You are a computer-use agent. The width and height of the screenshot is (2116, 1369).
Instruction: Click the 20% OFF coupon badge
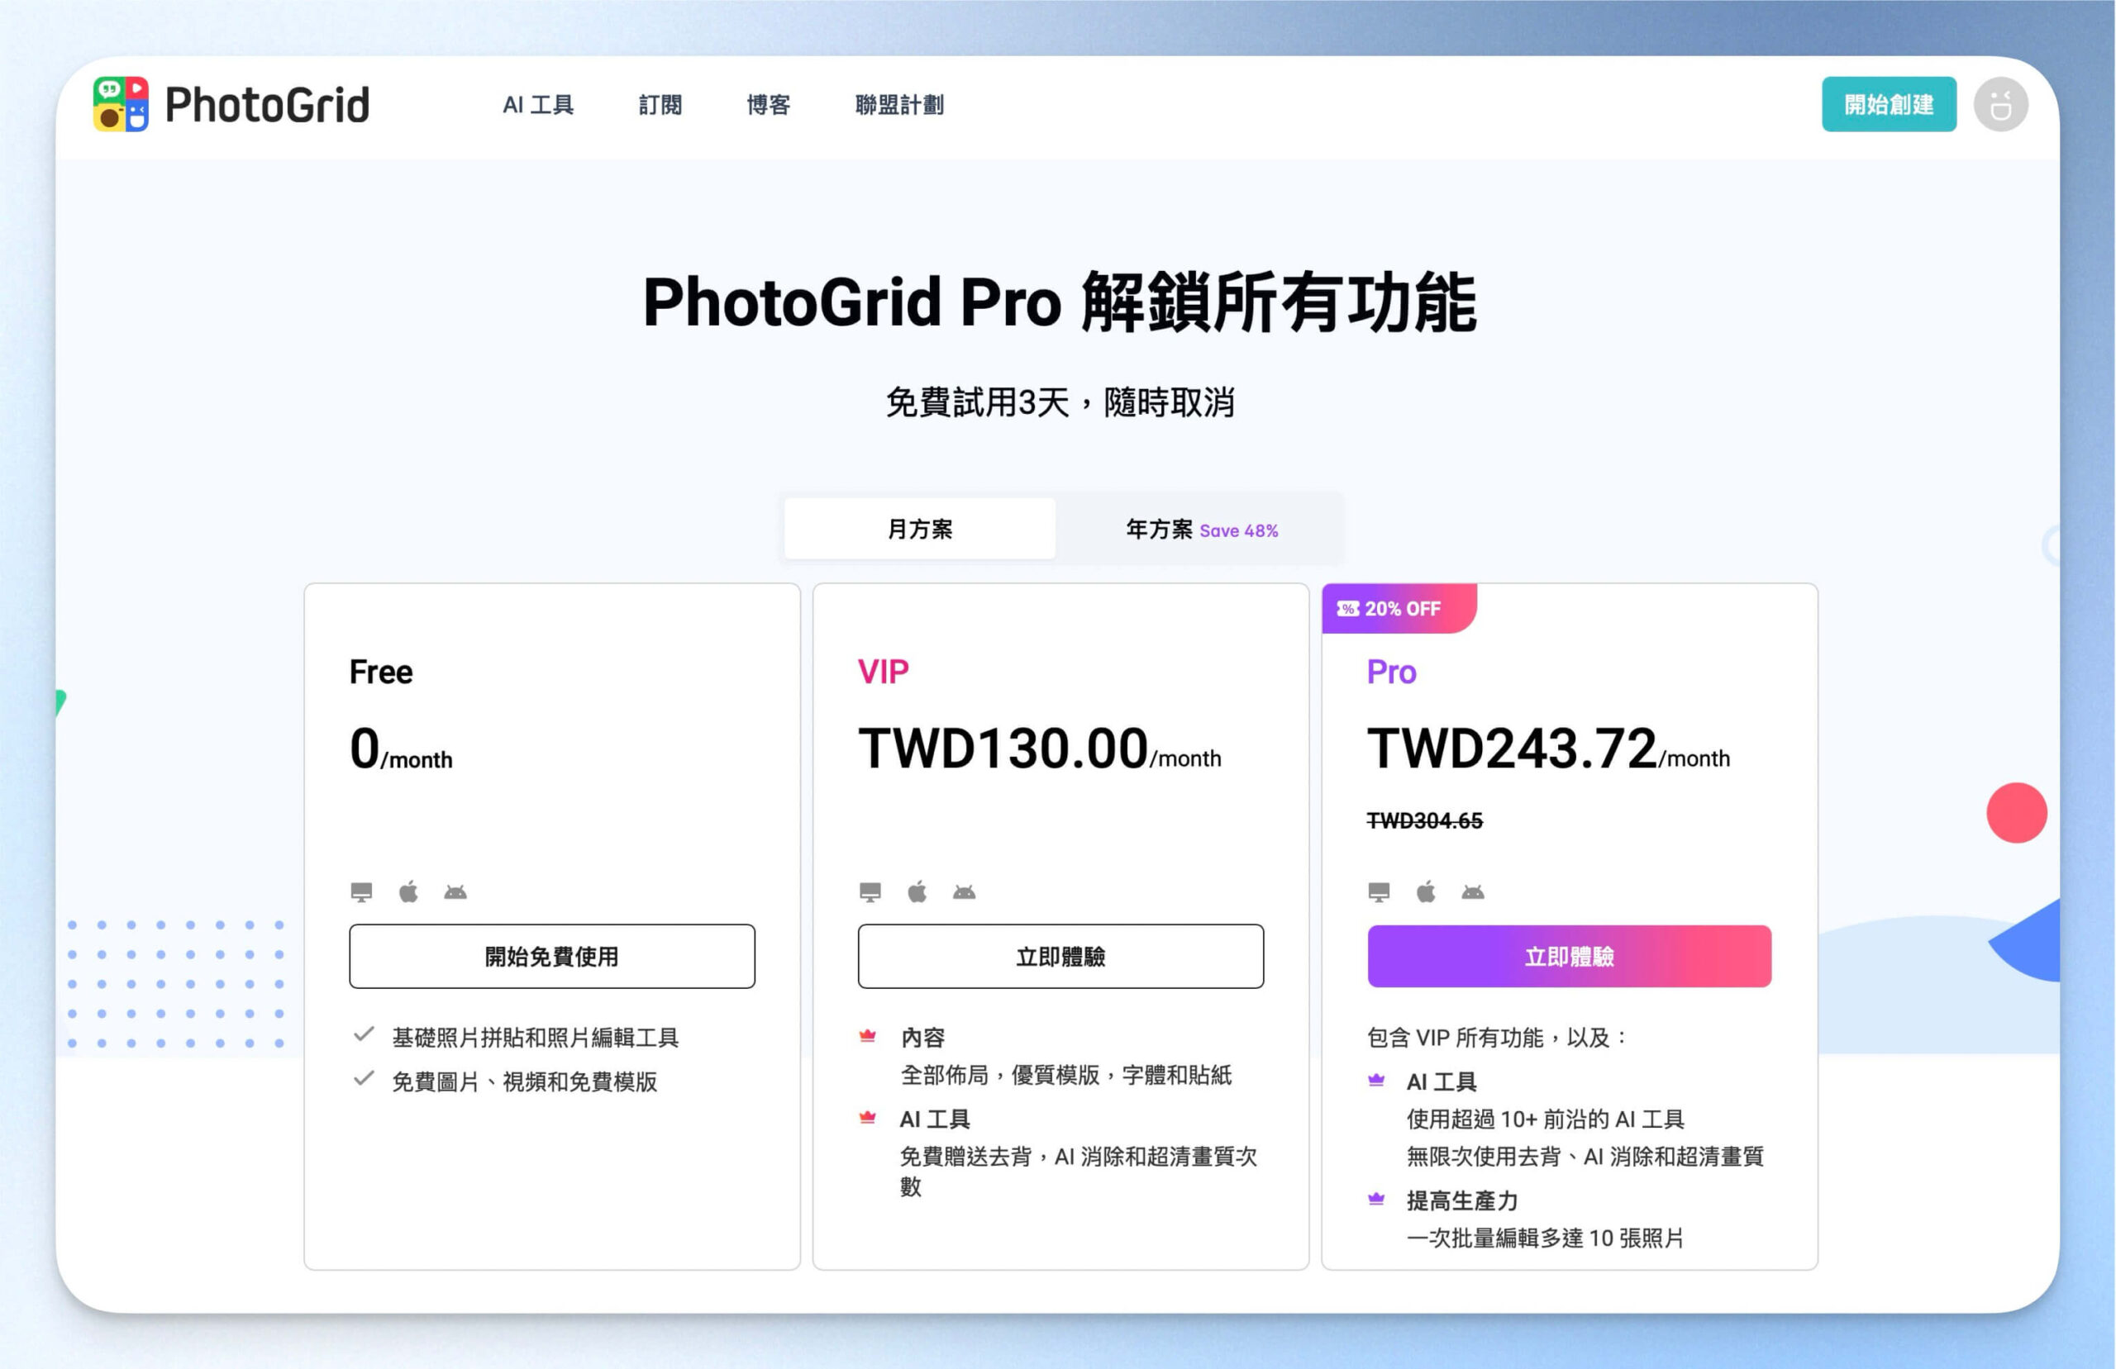(1399, 609)
